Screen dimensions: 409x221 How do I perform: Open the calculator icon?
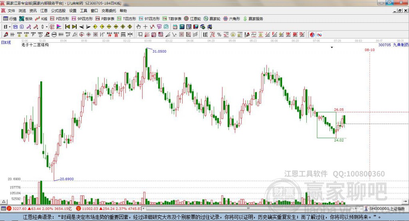click(182, 27)
